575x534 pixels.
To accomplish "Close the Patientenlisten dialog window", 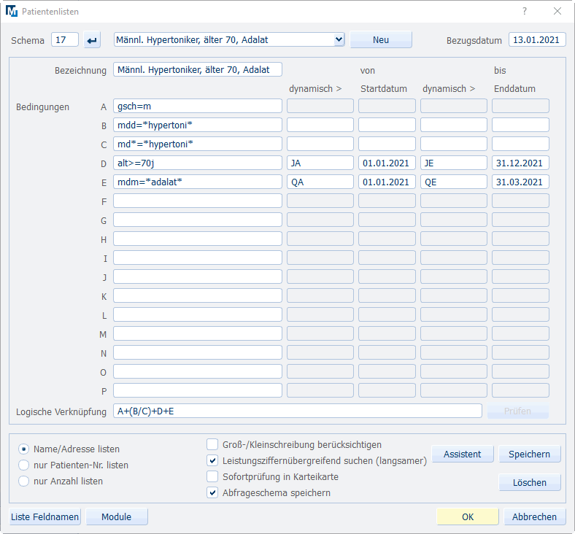I will click(557, 12).
